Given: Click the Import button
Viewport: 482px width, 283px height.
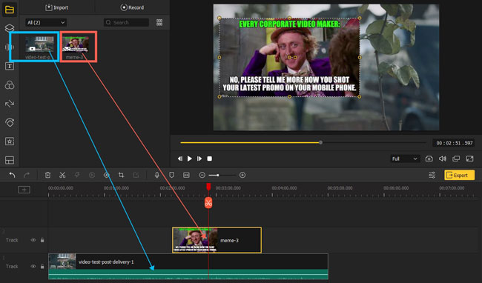Looking at the screenshot, I should [x=57, y=7].
